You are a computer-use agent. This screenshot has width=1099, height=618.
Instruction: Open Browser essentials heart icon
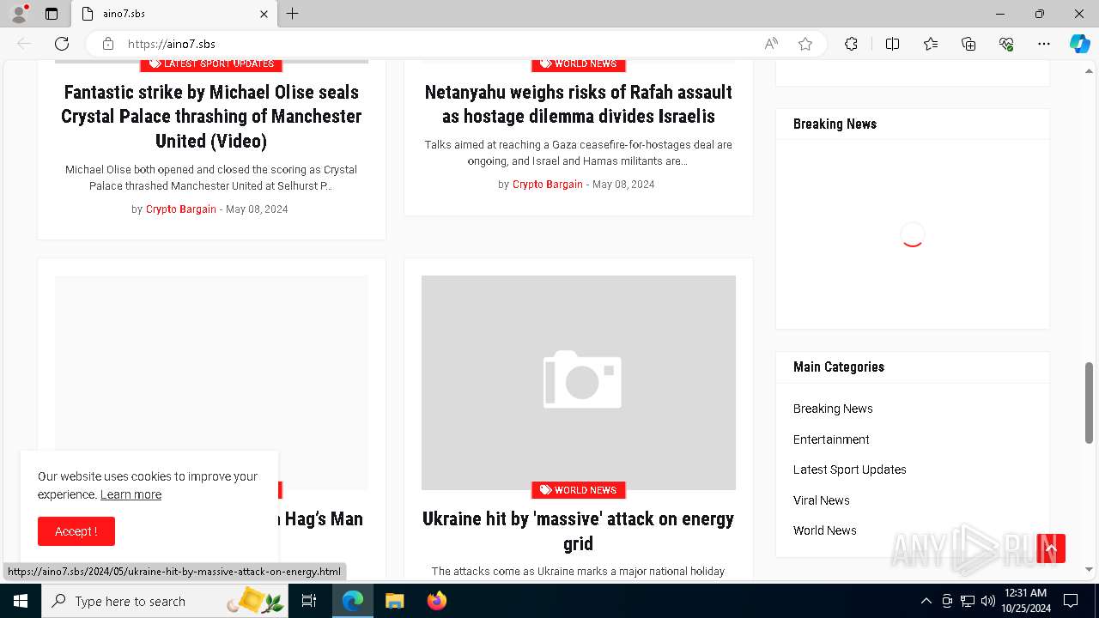[x=1006, y=44]
